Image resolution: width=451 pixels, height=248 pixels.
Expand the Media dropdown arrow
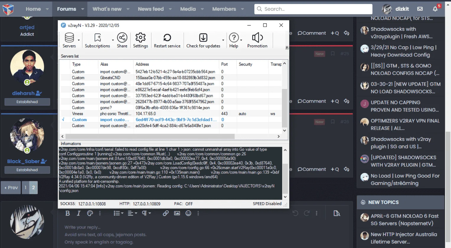(202, 9)
